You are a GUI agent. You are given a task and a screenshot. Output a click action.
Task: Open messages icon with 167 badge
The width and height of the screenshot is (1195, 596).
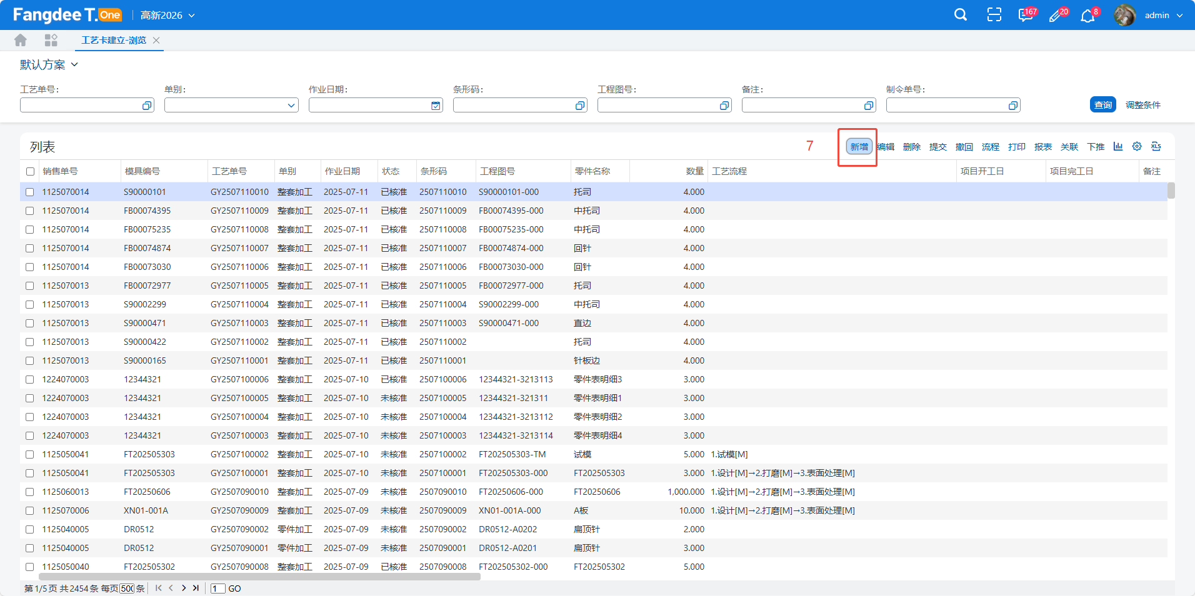(1026, 15)
